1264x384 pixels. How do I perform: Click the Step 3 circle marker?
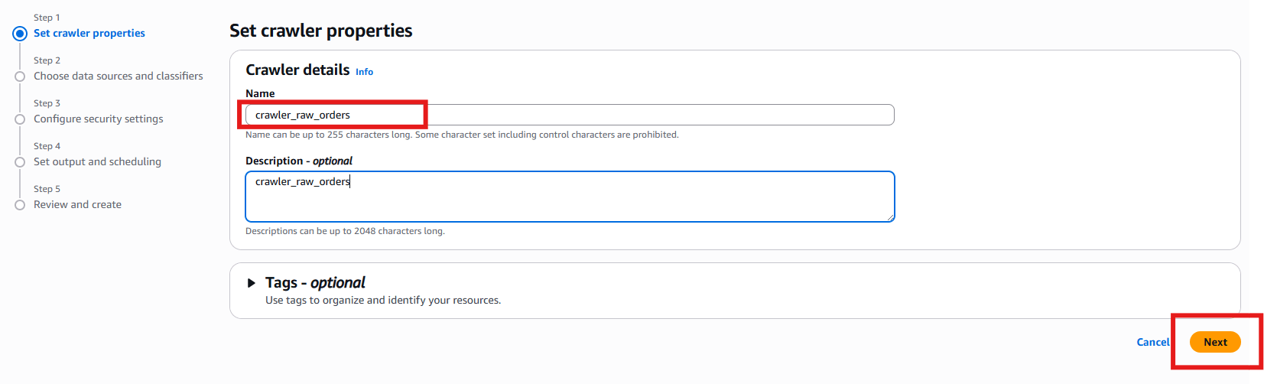click(x=20, y=119)
